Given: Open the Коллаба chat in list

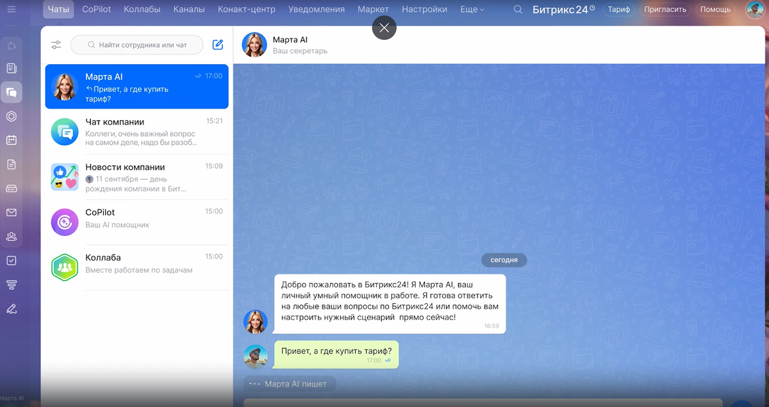Looking at the screenshot, I should pos(136,267).
